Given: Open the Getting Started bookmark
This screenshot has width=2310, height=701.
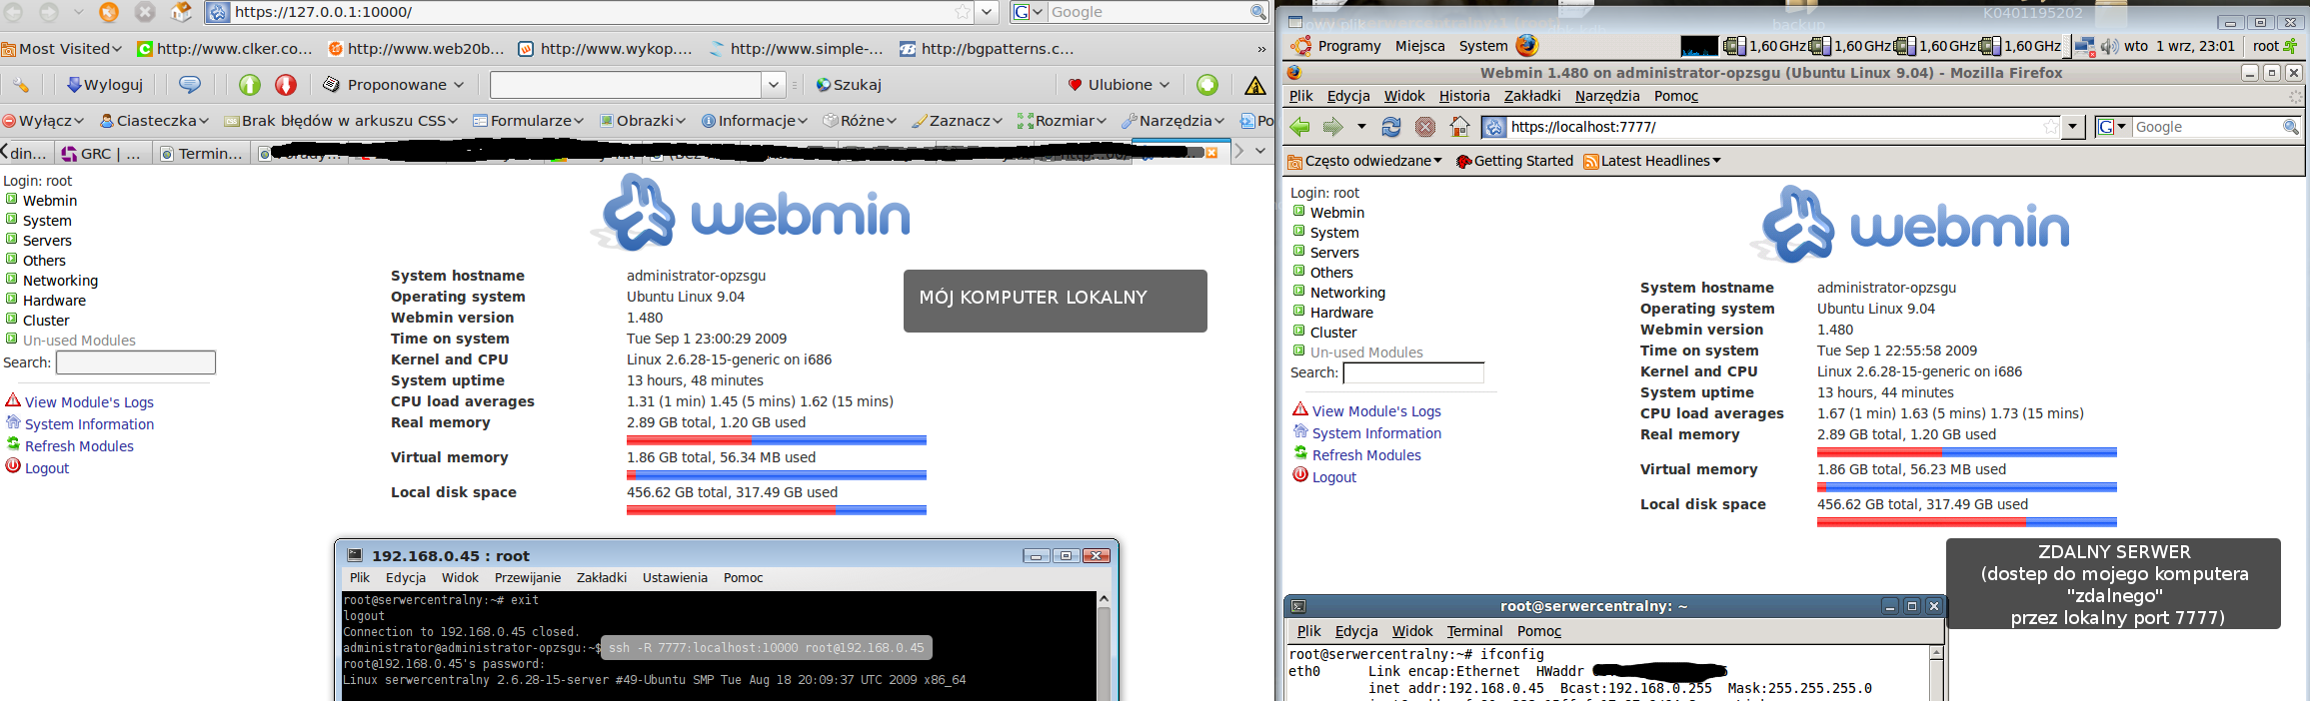Looking at the screenshot, I should click(x=1514, y=161).
